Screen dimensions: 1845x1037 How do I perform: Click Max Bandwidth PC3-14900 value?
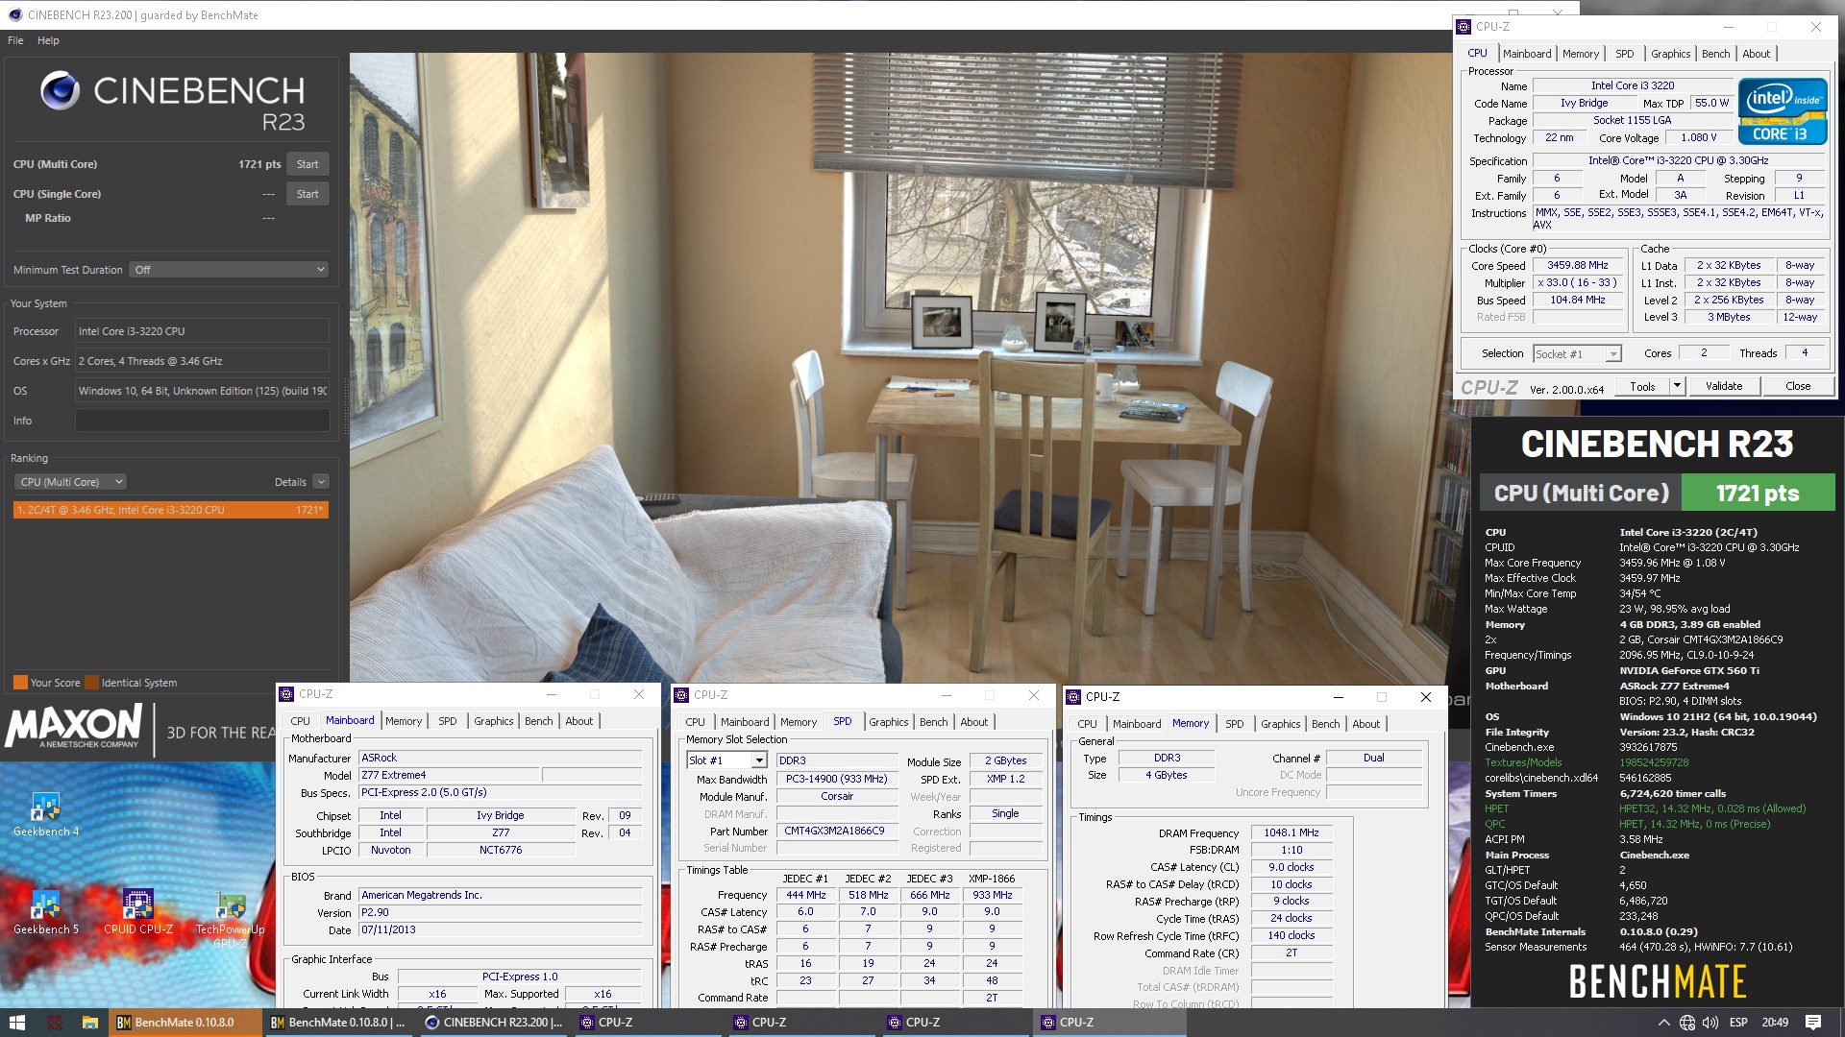pyautogui.click(x=836, y=780)
